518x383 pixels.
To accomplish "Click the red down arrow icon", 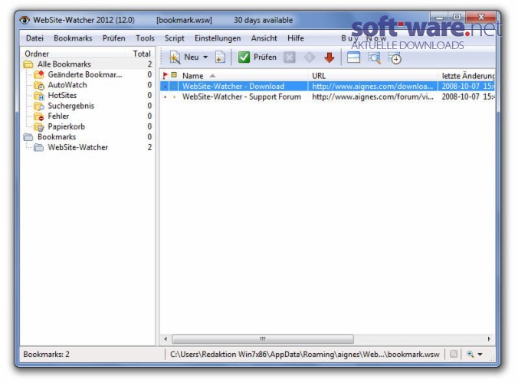I will pyautogui.click(x=329, y=57).
